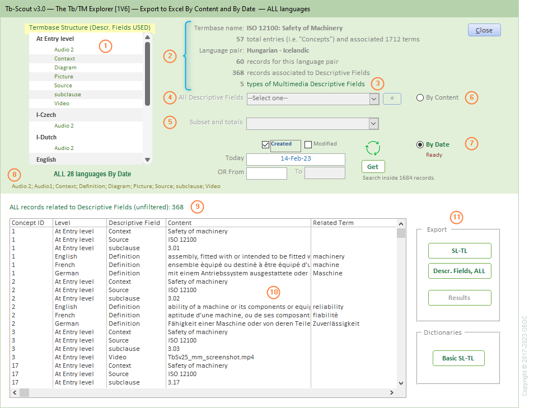
Task: Click the orange circled number 10 marker
Action: coord(273,292)
